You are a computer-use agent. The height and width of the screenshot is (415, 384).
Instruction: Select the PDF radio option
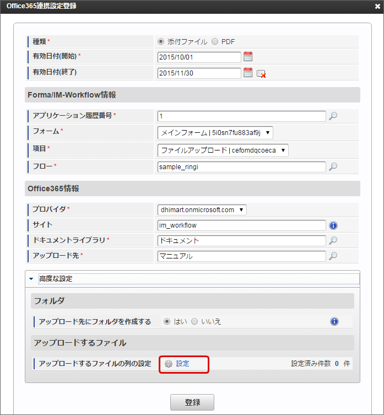215,41
